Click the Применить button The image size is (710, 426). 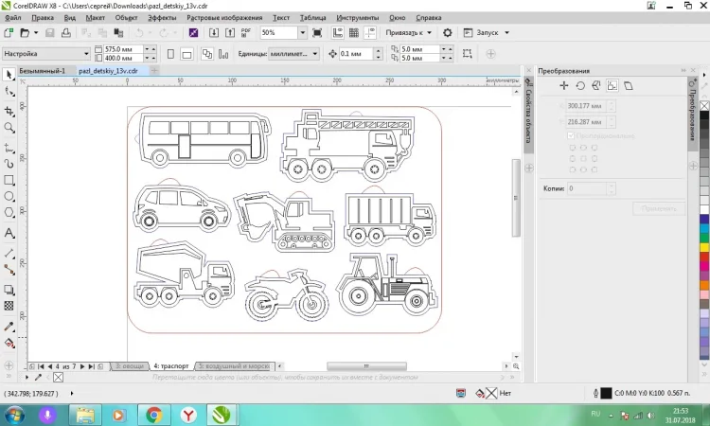pyautogui.click(x=659, y=208)
